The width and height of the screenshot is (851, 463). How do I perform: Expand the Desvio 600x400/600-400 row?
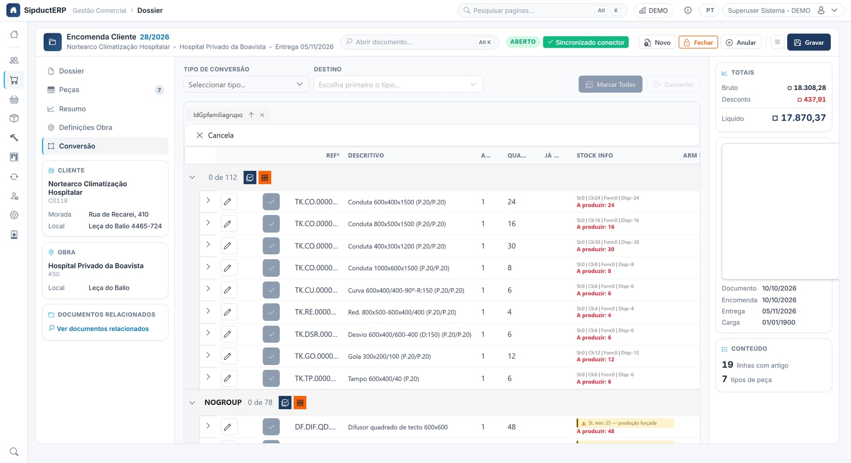208,333
